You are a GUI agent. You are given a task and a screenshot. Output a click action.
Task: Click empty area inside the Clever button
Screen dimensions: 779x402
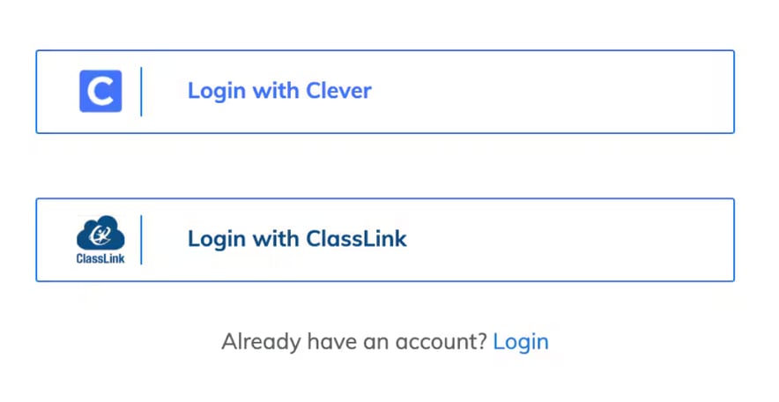(x=552, y=92)
